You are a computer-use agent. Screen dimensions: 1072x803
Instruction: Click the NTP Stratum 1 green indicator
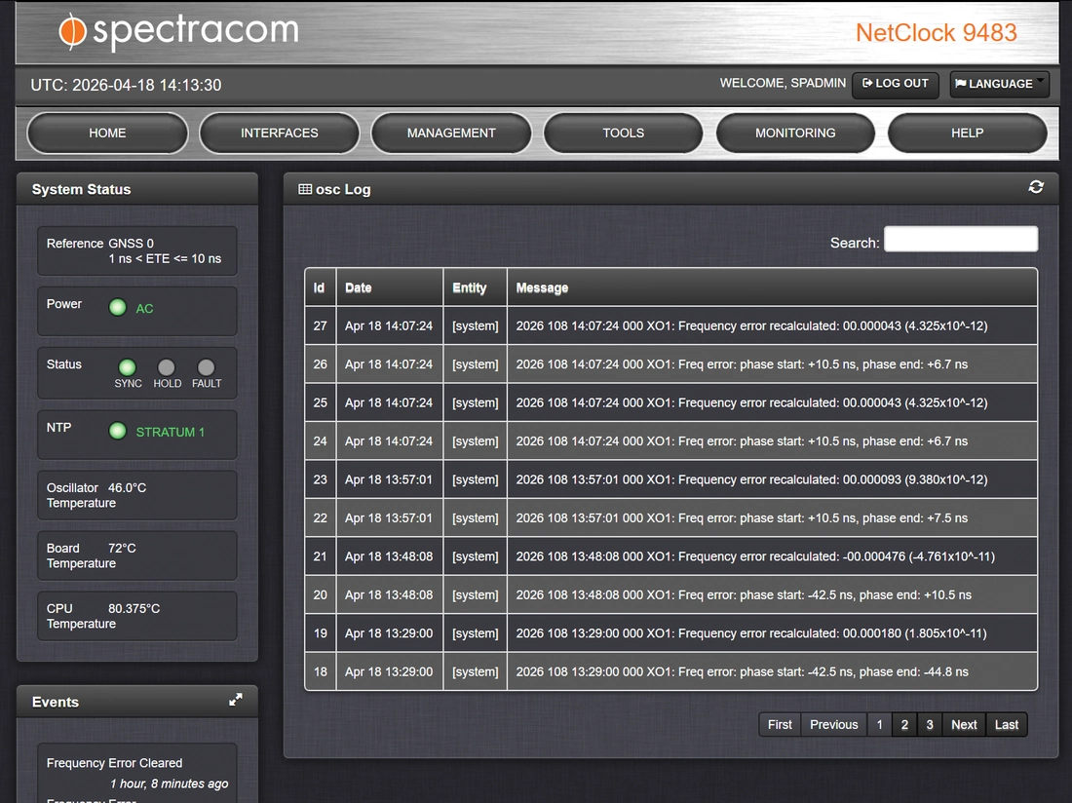[118, 431]
